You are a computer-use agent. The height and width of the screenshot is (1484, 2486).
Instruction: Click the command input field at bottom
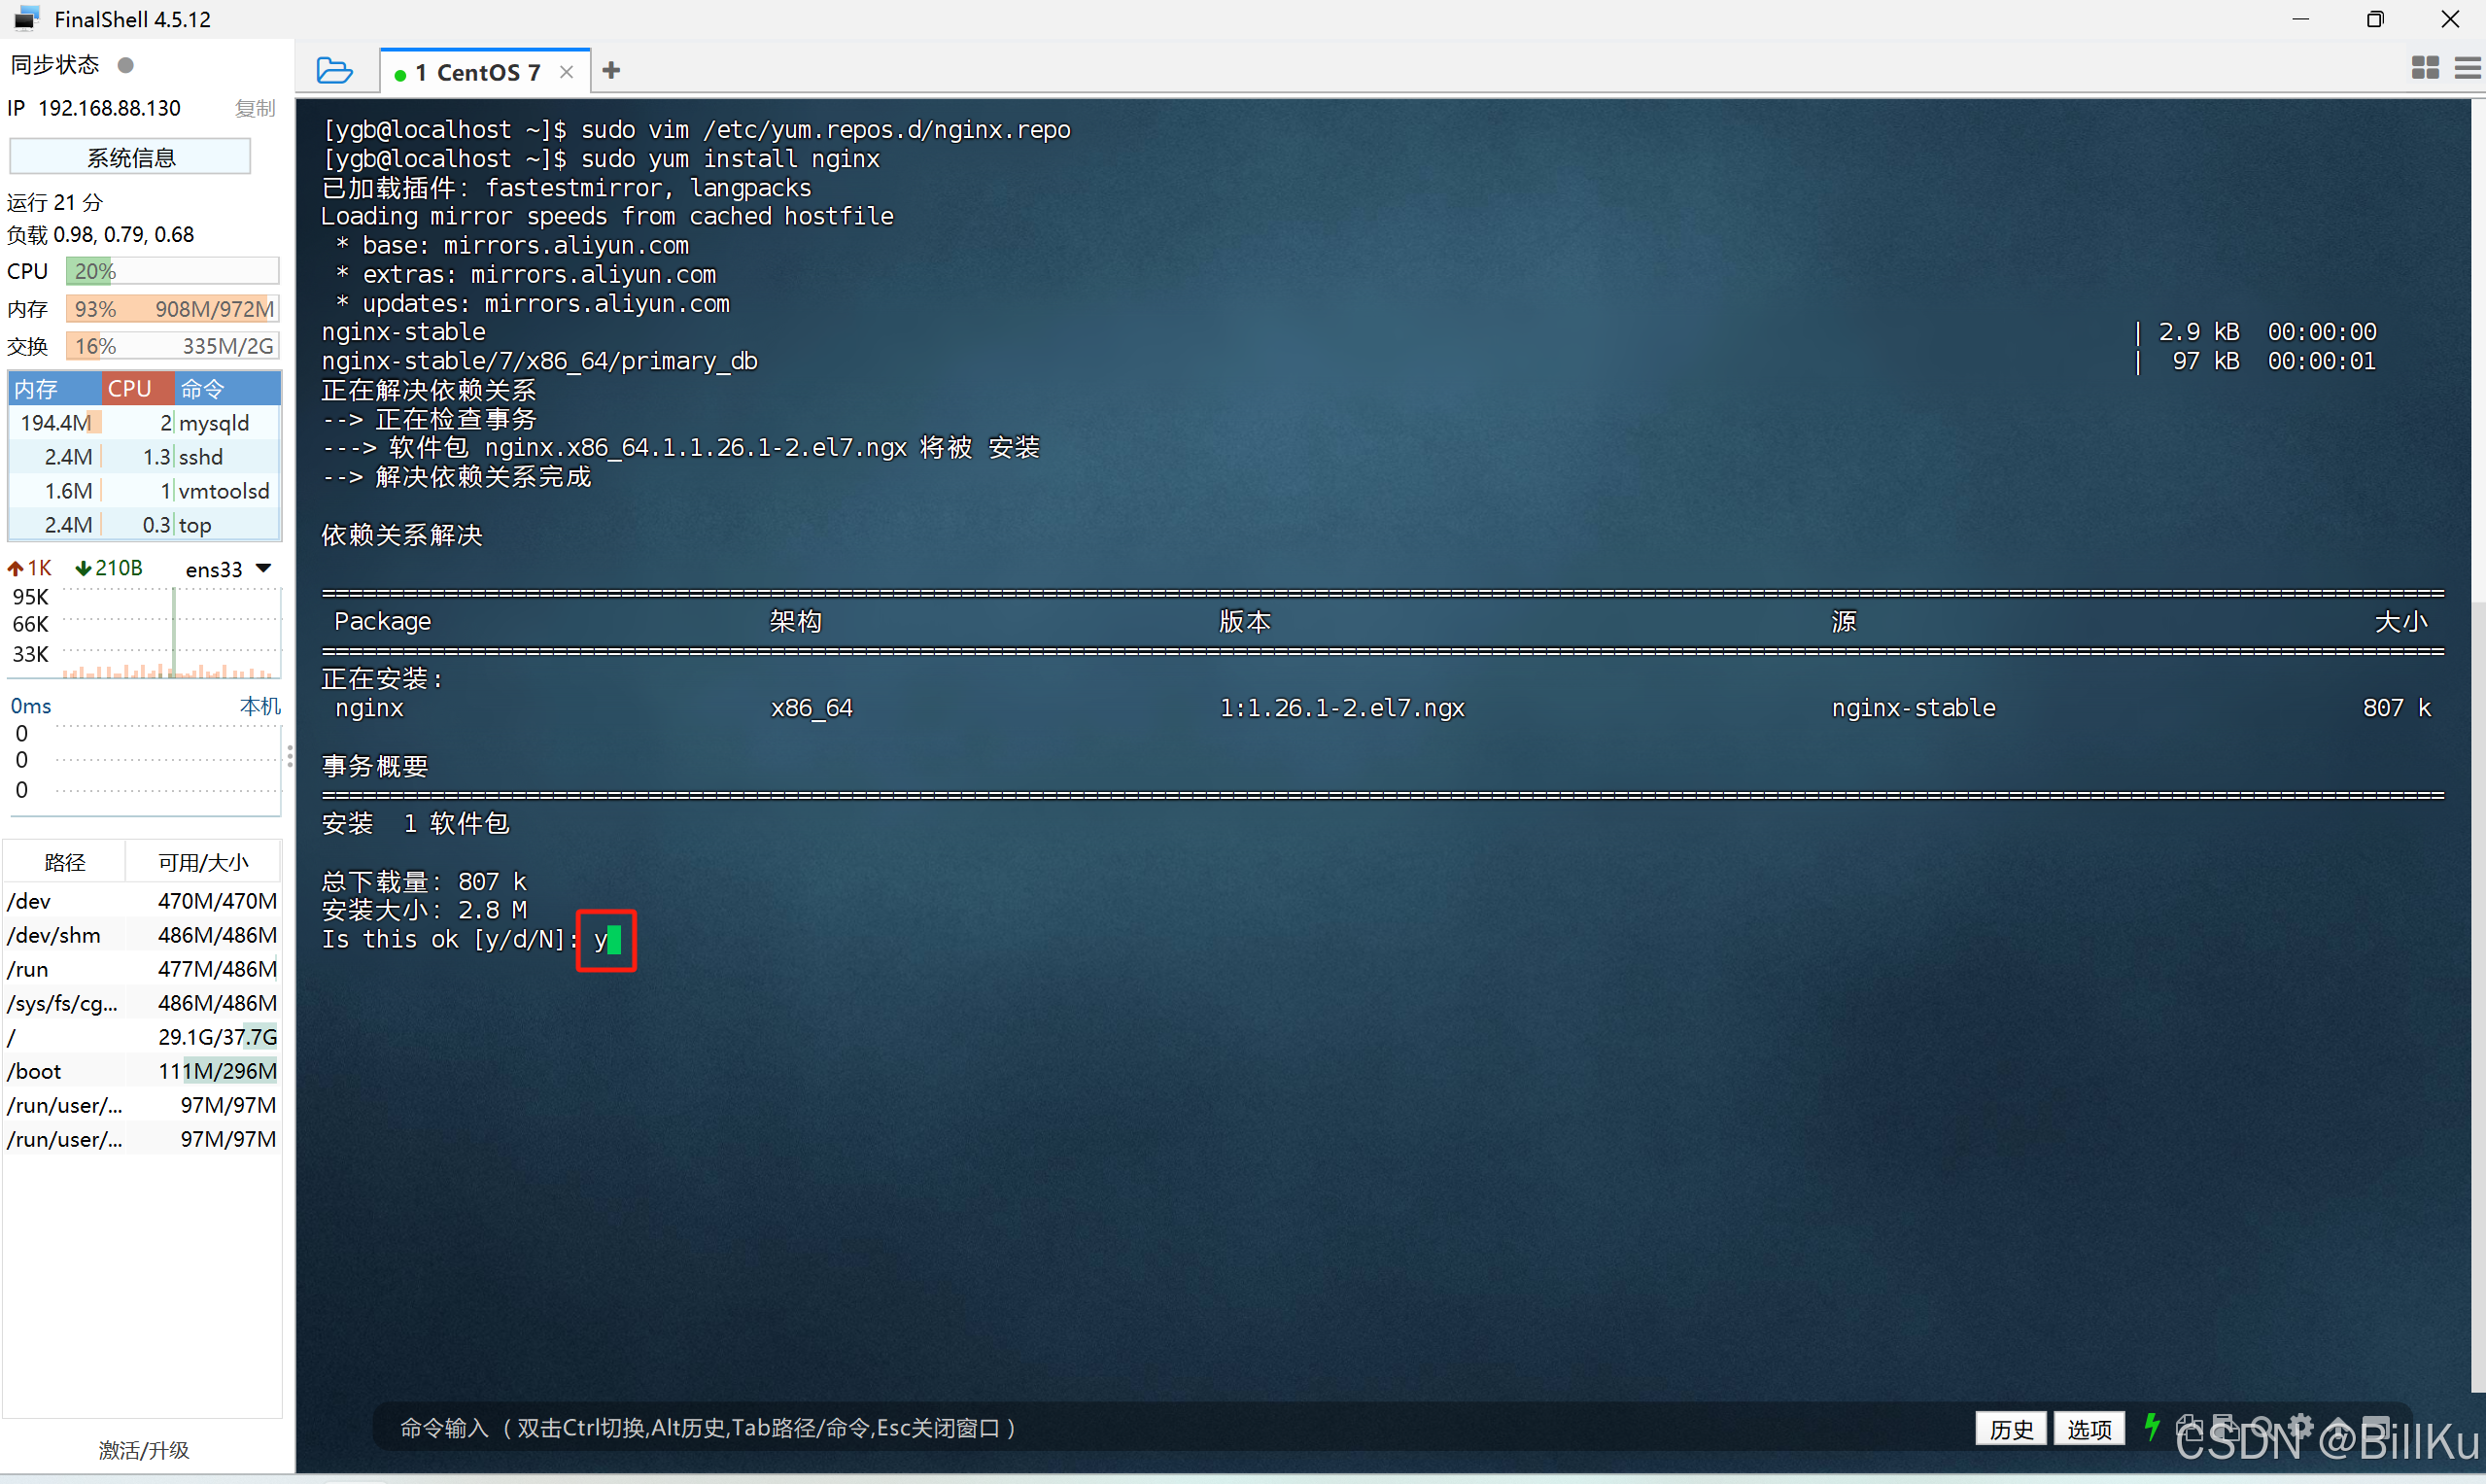coord(1180,1427)
